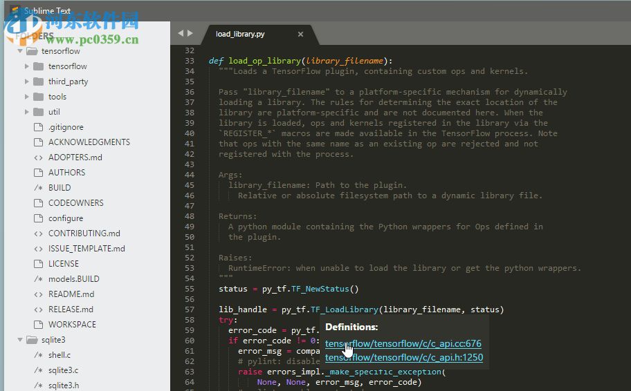Click the BUILD source-file icon
The height and width of the screenshot is (391, 631).
39,188
